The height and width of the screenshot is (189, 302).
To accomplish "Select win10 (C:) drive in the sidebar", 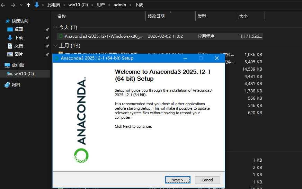I will pyautogui.click(x=24, y=73).
